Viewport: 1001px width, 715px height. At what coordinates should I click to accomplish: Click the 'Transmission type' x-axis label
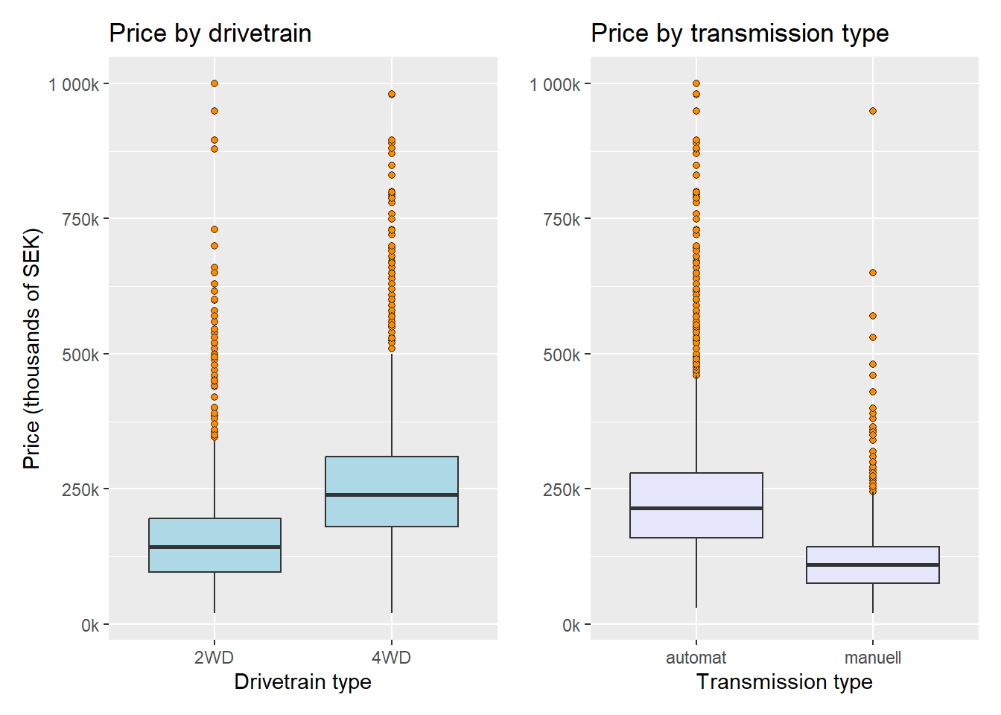[784, 681]
